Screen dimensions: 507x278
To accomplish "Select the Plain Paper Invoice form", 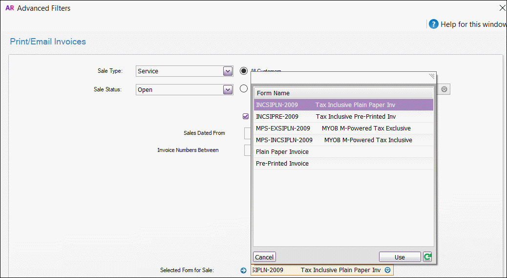I will [343, 151].
